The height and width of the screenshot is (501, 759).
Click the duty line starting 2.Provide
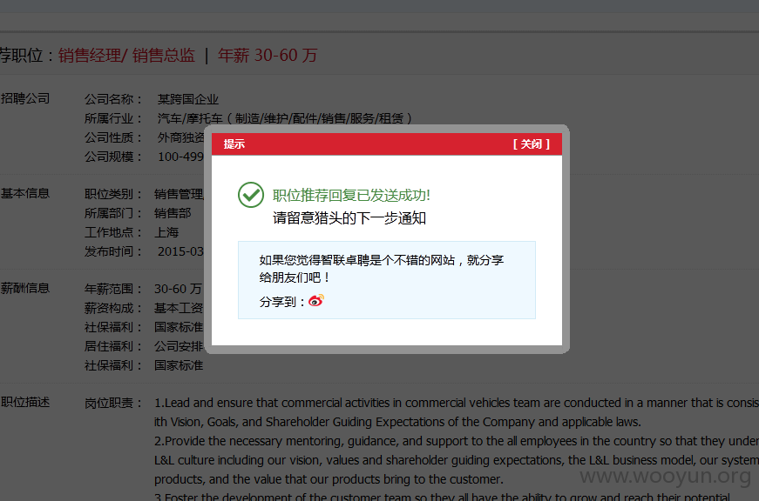tap(457, 441)
